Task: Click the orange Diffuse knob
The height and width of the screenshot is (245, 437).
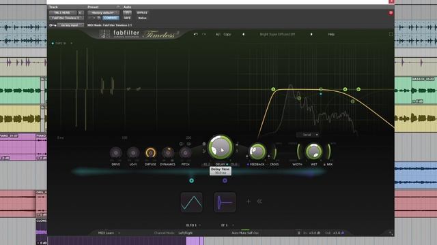Action: [150, 152]
